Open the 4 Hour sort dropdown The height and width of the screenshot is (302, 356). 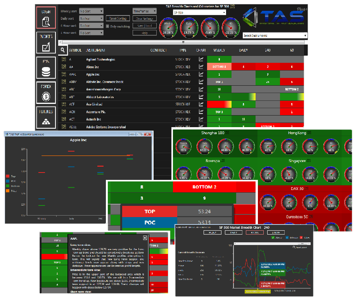(91, 26)
